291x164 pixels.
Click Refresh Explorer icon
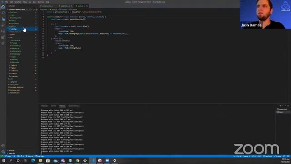pos(34,10)
